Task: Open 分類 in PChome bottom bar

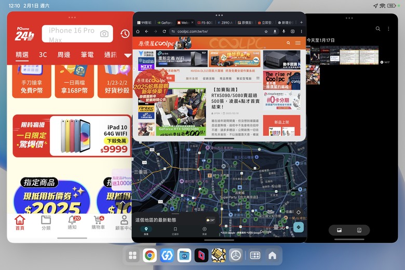Action: coord(46,222)
